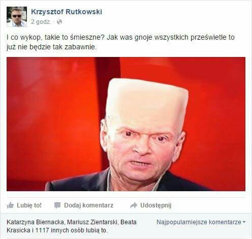Open the '2 godz.' post timestamp
The width and height of the screenshot is (252, 239).
pyautogui.click(x=41, y=22)
